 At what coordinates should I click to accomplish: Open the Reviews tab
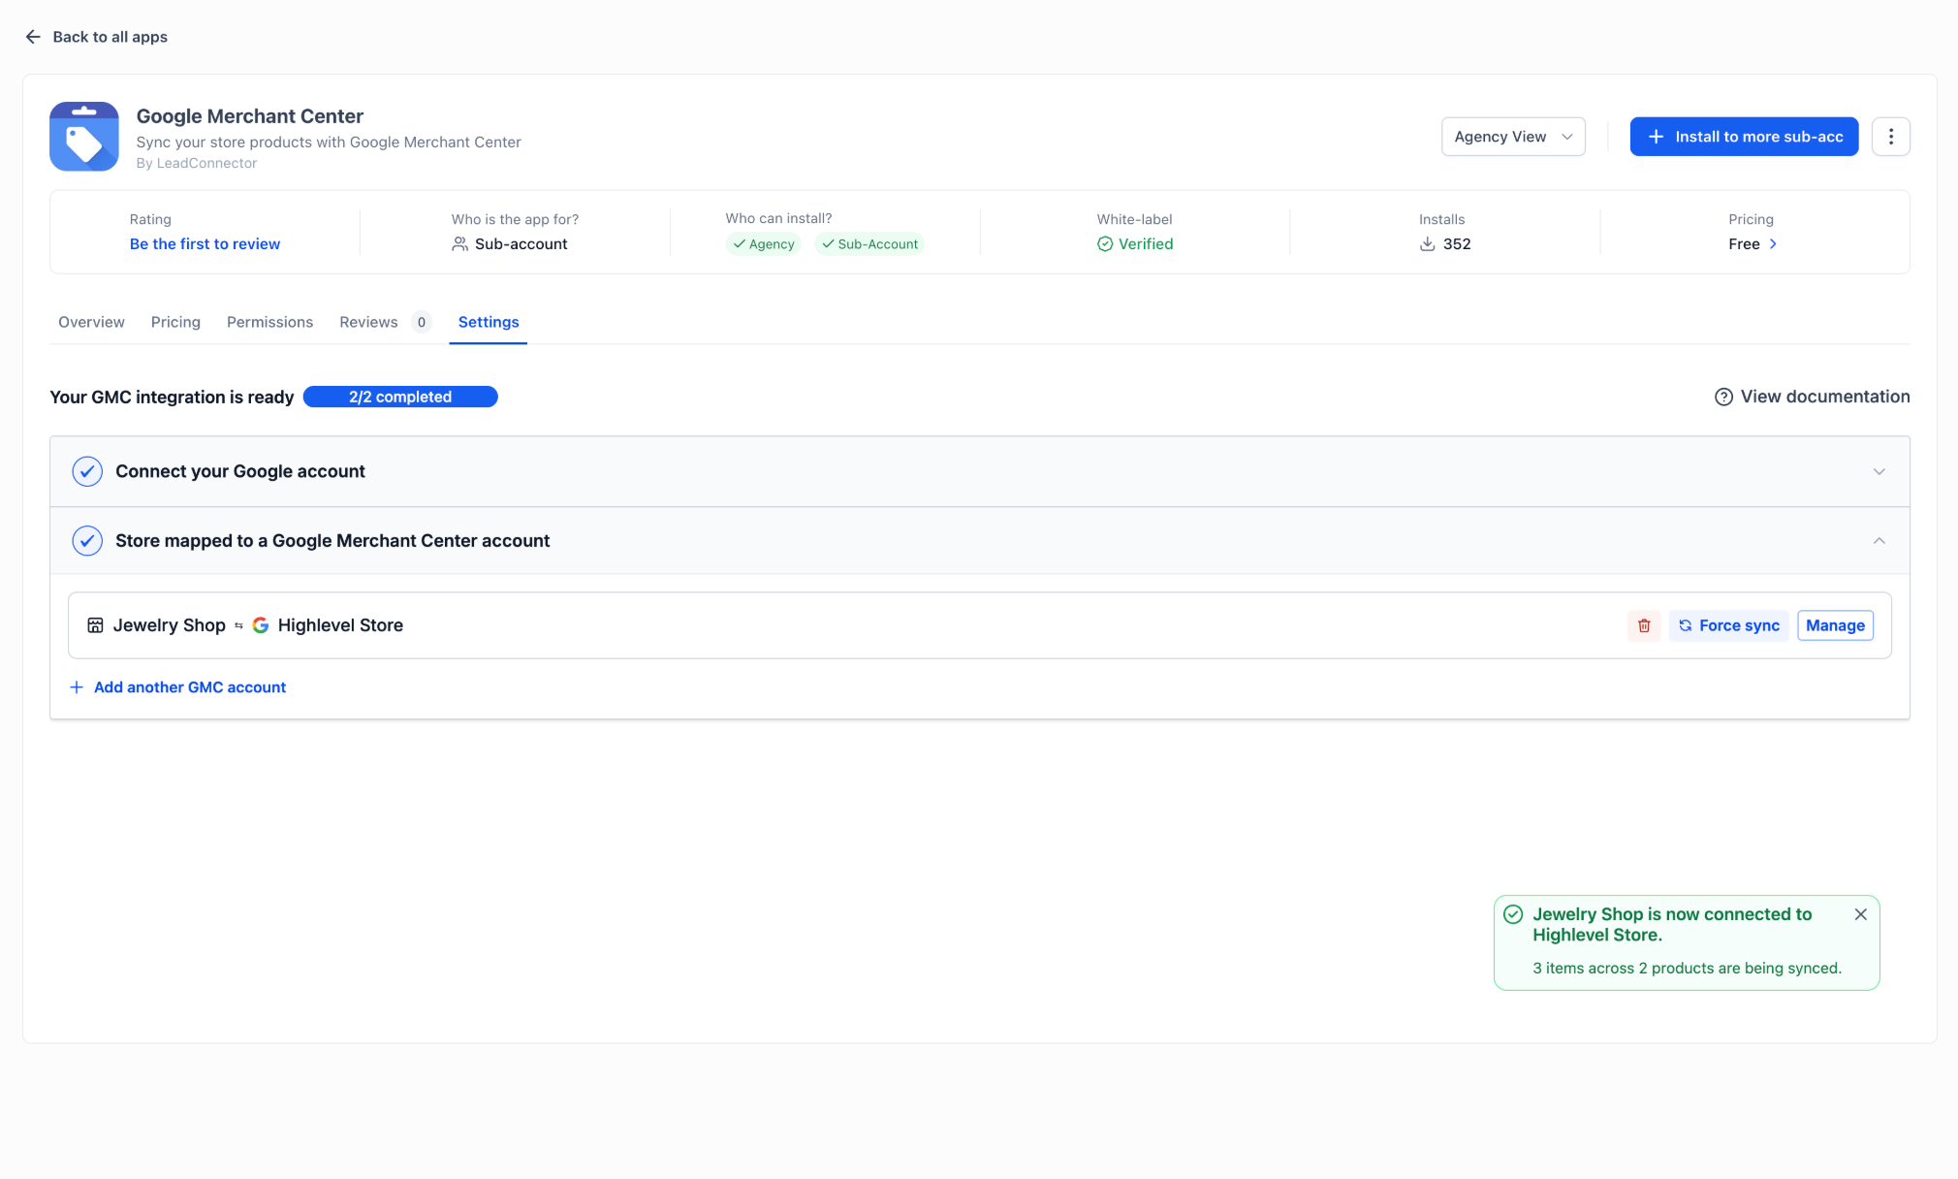368,322
